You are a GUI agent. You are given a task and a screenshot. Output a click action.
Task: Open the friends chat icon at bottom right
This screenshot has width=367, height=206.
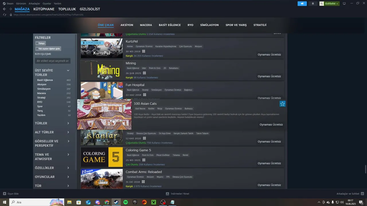point(362,194)
